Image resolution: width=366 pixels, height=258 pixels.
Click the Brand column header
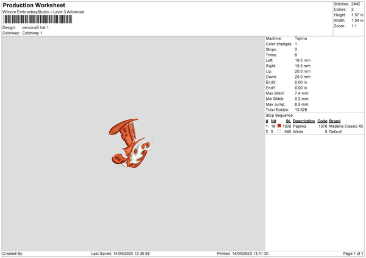click(335, 121)
